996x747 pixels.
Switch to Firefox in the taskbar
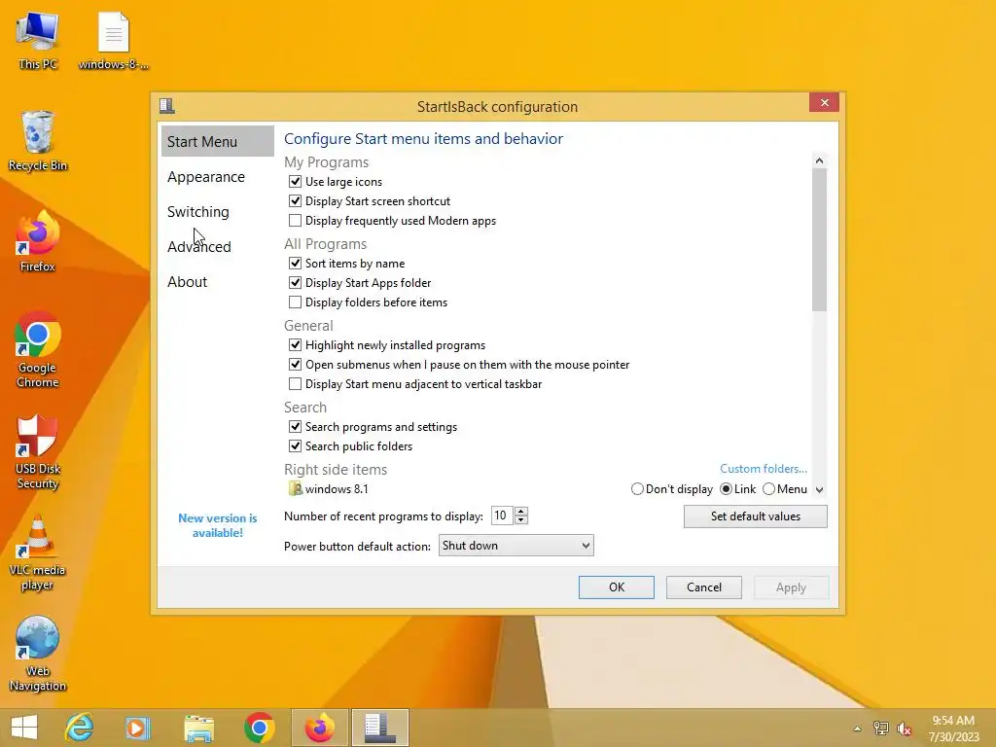[319, 728]
